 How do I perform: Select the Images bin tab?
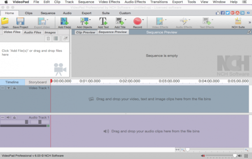coord(50,32)
